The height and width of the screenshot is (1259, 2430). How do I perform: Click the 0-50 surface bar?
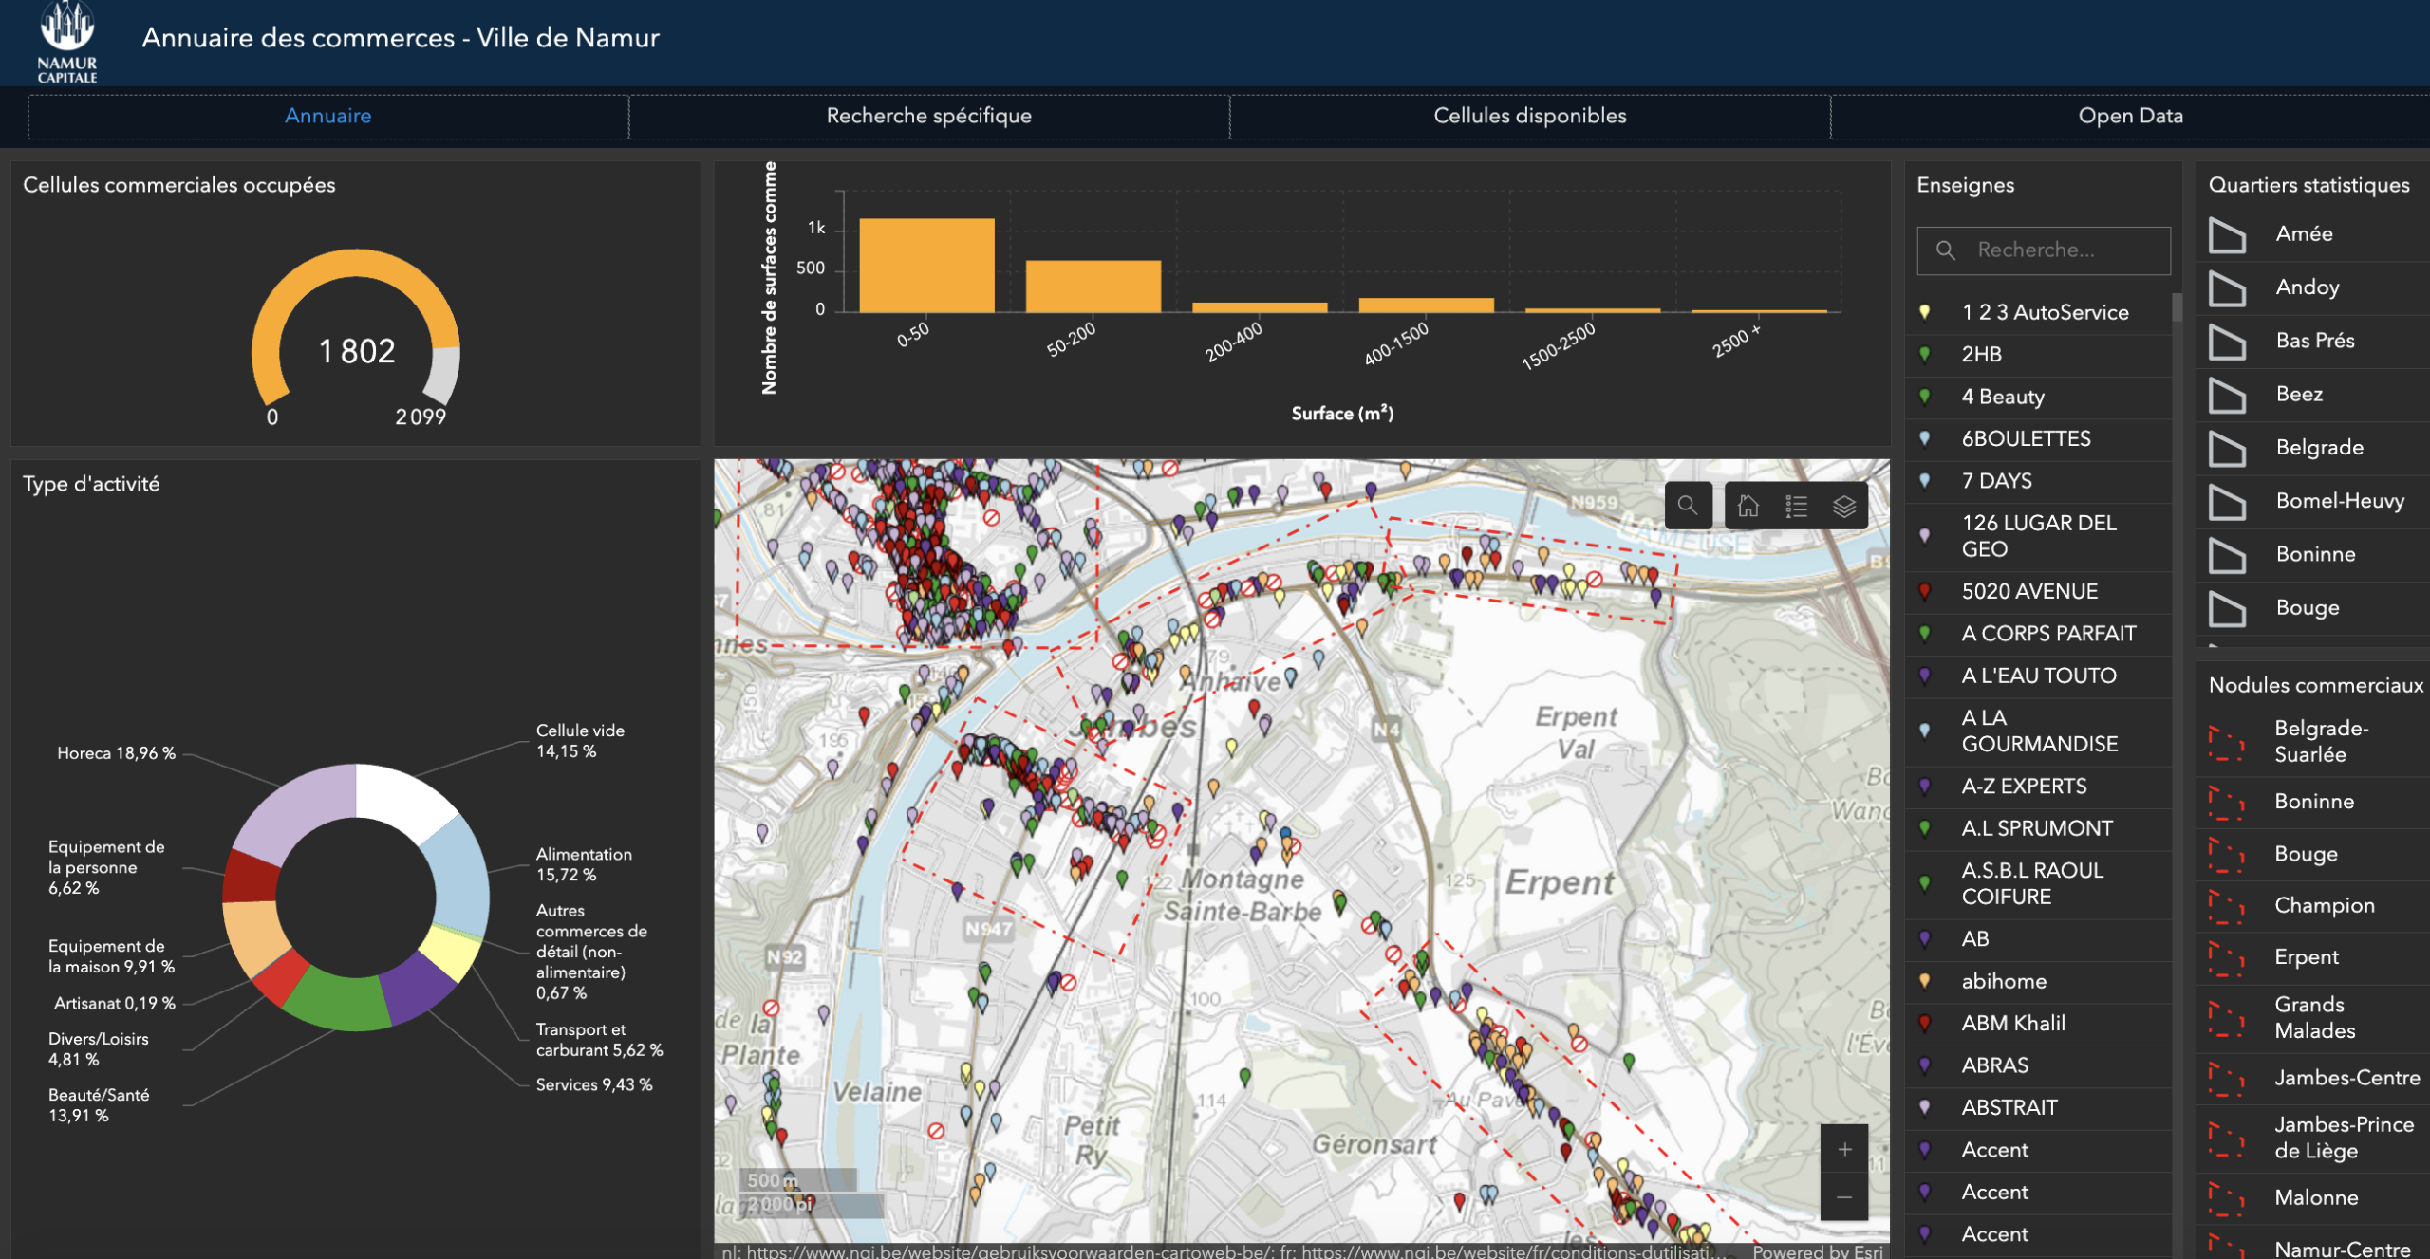pos(926,266)
